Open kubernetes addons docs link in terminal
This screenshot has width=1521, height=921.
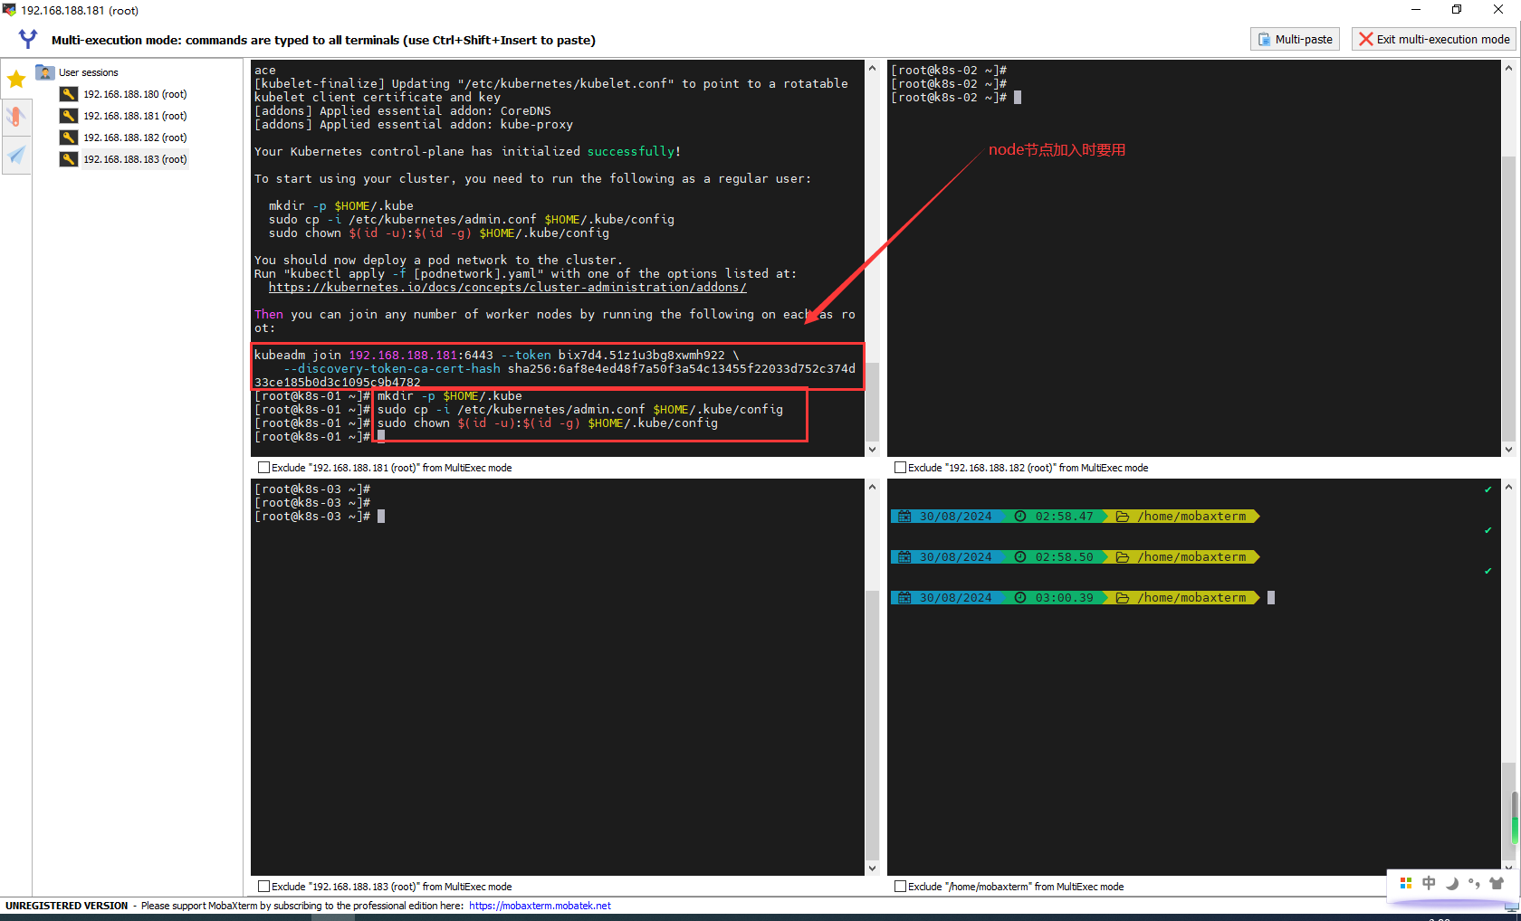point(507,287)
